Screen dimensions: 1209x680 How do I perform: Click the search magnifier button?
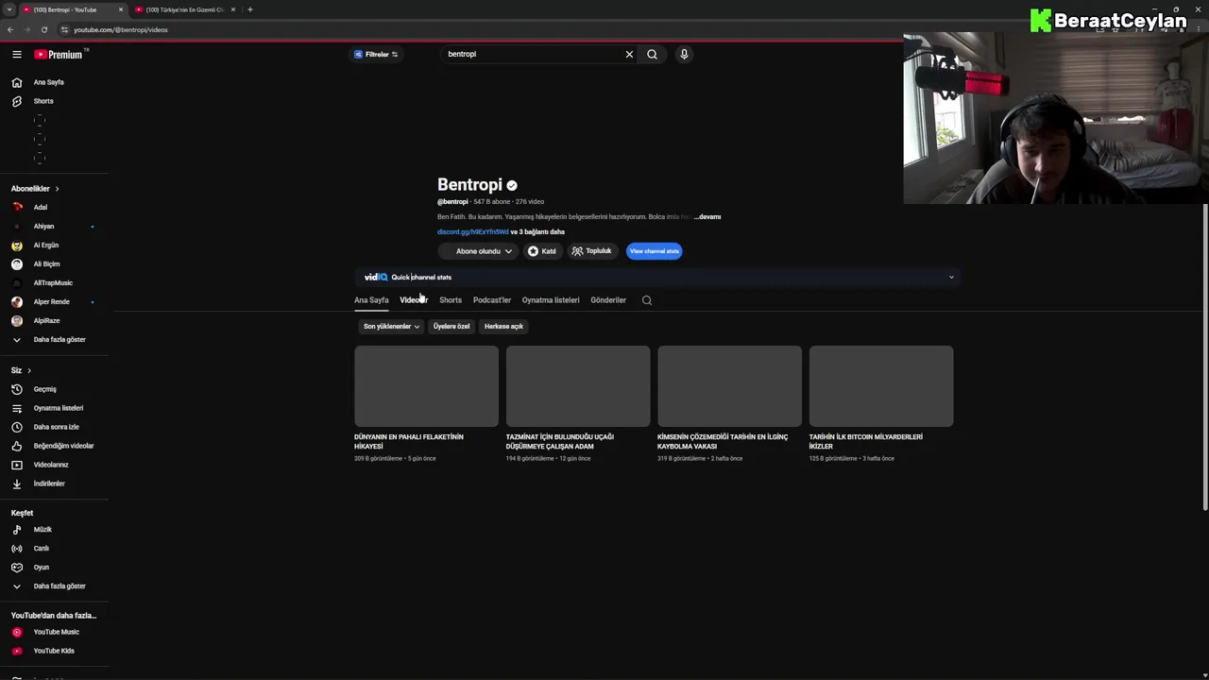coord(652,55)
